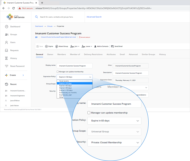
Task: Check the magnified Manager can update membership box
Action: click(89, 113)
